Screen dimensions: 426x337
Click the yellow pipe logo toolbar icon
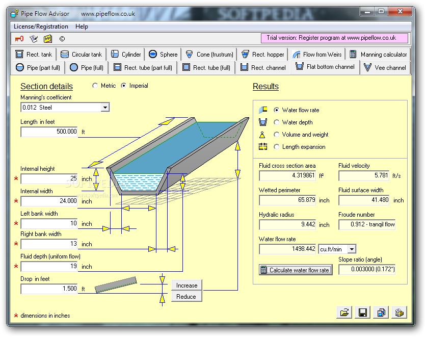48,39
